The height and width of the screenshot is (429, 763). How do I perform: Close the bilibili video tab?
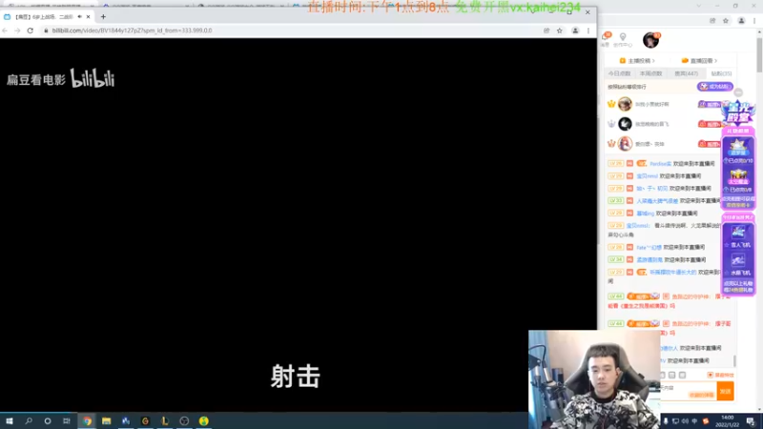88,16
